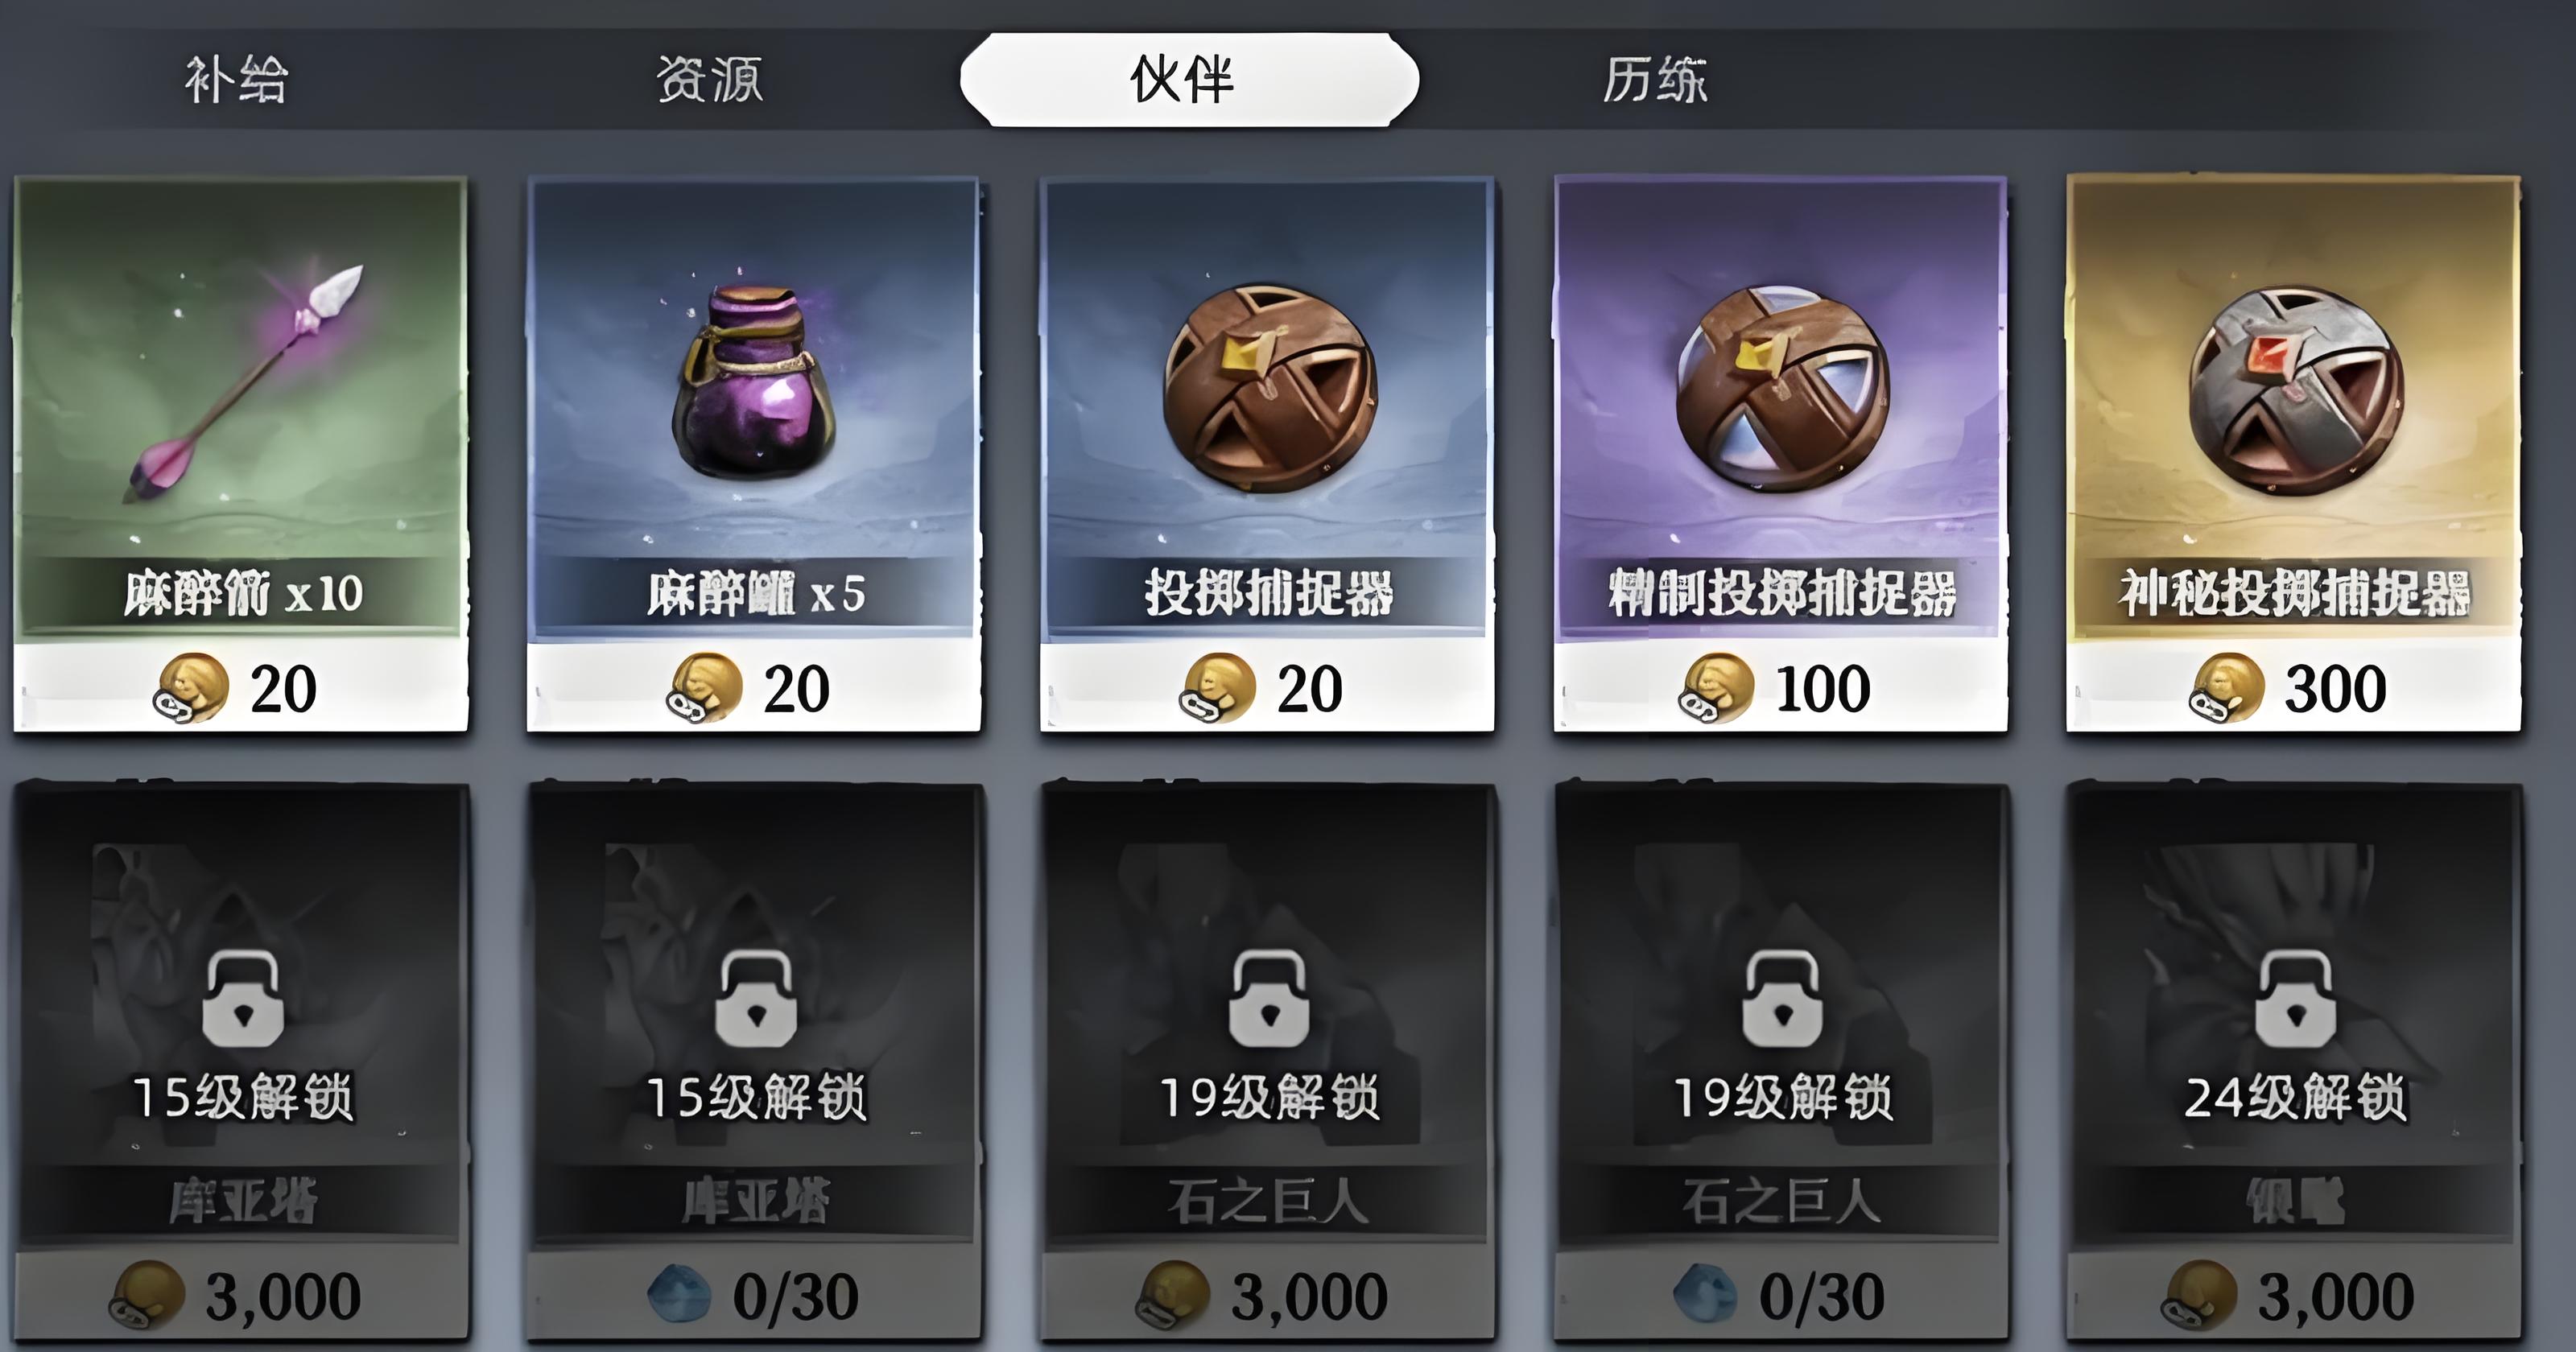
Task: Choose the 精制投掷捕捉器 sphere icon
Action: (1782, 387)
